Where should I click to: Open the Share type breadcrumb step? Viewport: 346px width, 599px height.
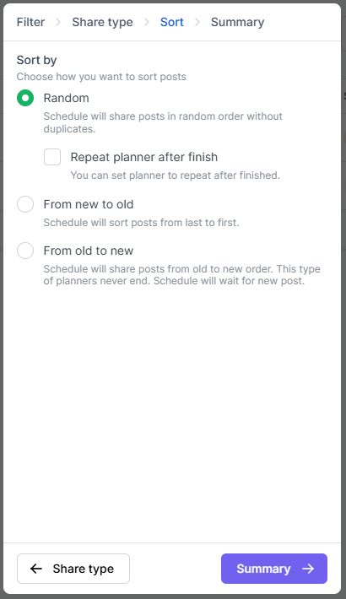(x=102, y=22)
